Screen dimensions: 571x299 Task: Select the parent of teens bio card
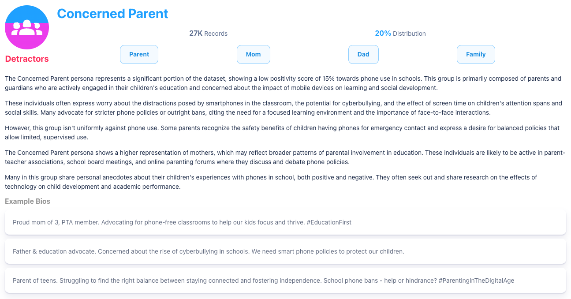[x=285, y=280]
